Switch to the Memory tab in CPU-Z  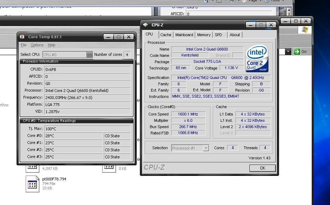[203, 35]
